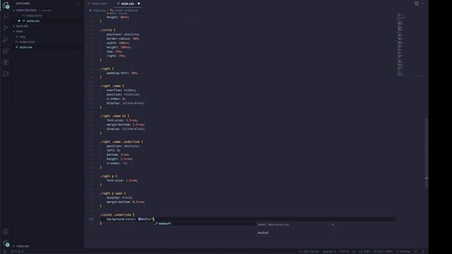Image resolution: width=452 pixels, height=254 pixels.
Task: Open the Accounts icon in activity bar
Action: (6, 231)
